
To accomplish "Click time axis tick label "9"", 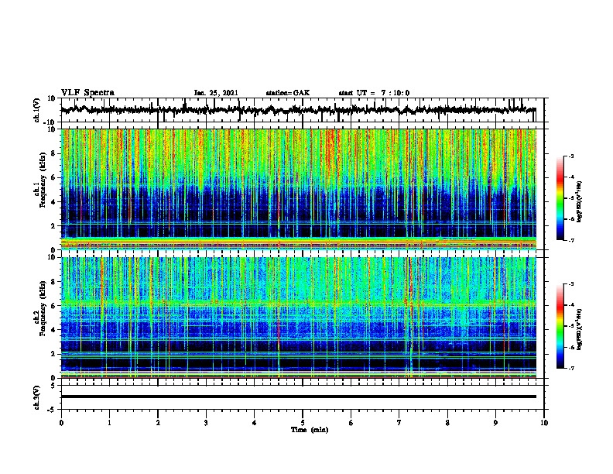I will (x=495, y=423).
